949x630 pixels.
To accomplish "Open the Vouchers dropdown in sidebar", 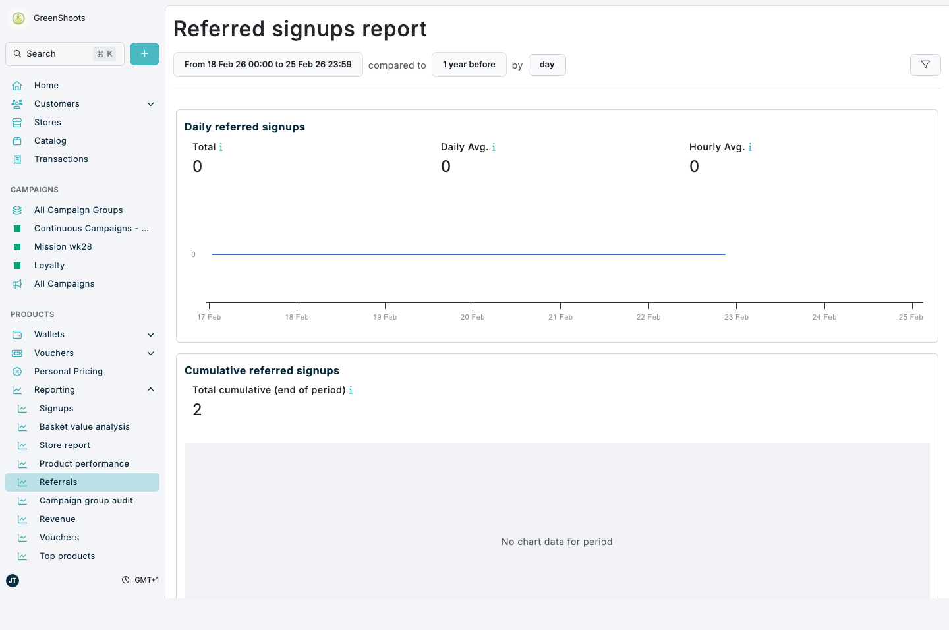I will click(150, 353).
